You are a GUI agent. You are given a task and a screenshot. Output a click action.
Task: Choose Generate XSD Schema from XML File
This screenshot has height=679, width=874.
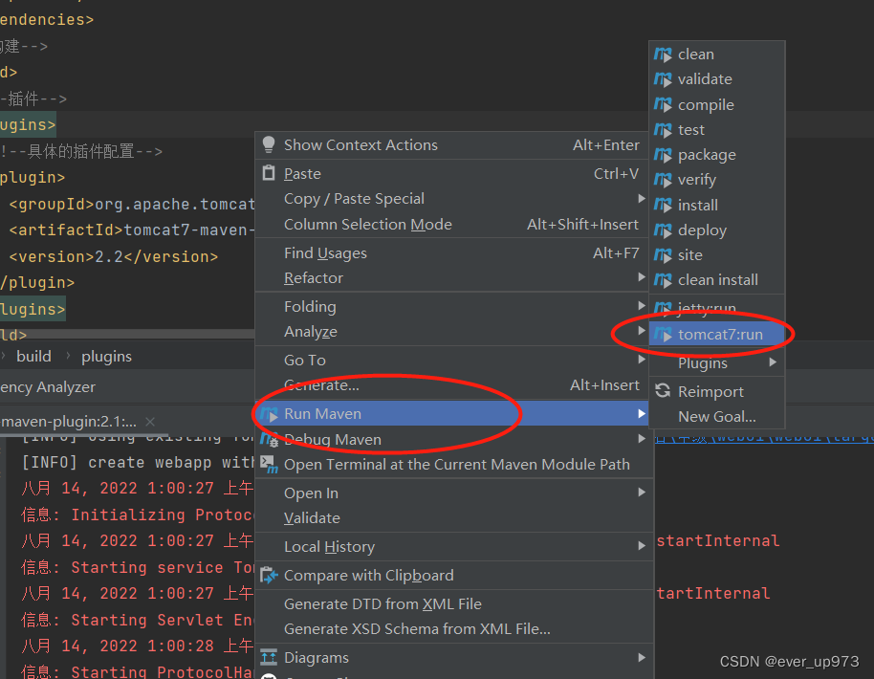[x=453, y=629]
